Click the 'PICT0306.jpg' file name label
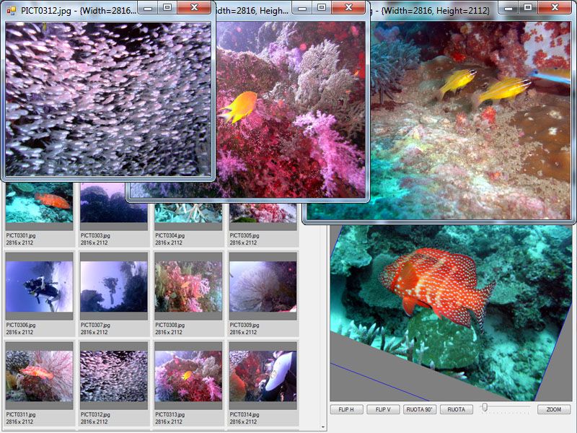The width and height of the screenshot is (577, 433). [21, 325]
